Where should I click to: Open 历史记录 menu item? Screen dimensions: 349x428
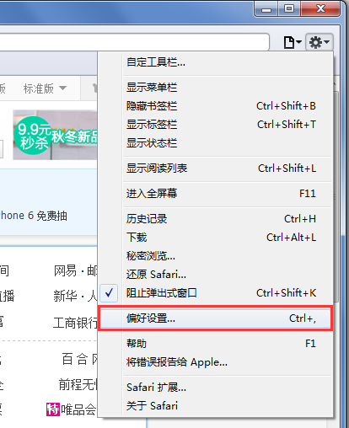(216, 219)
